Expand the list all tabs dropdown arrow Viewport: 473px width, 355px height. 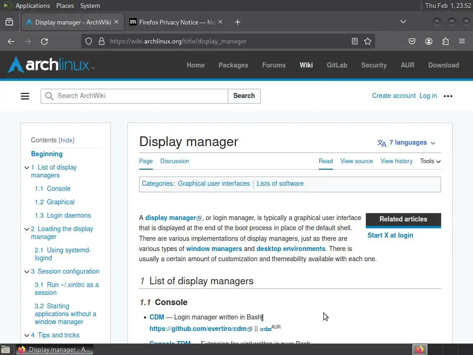point(403,22)
